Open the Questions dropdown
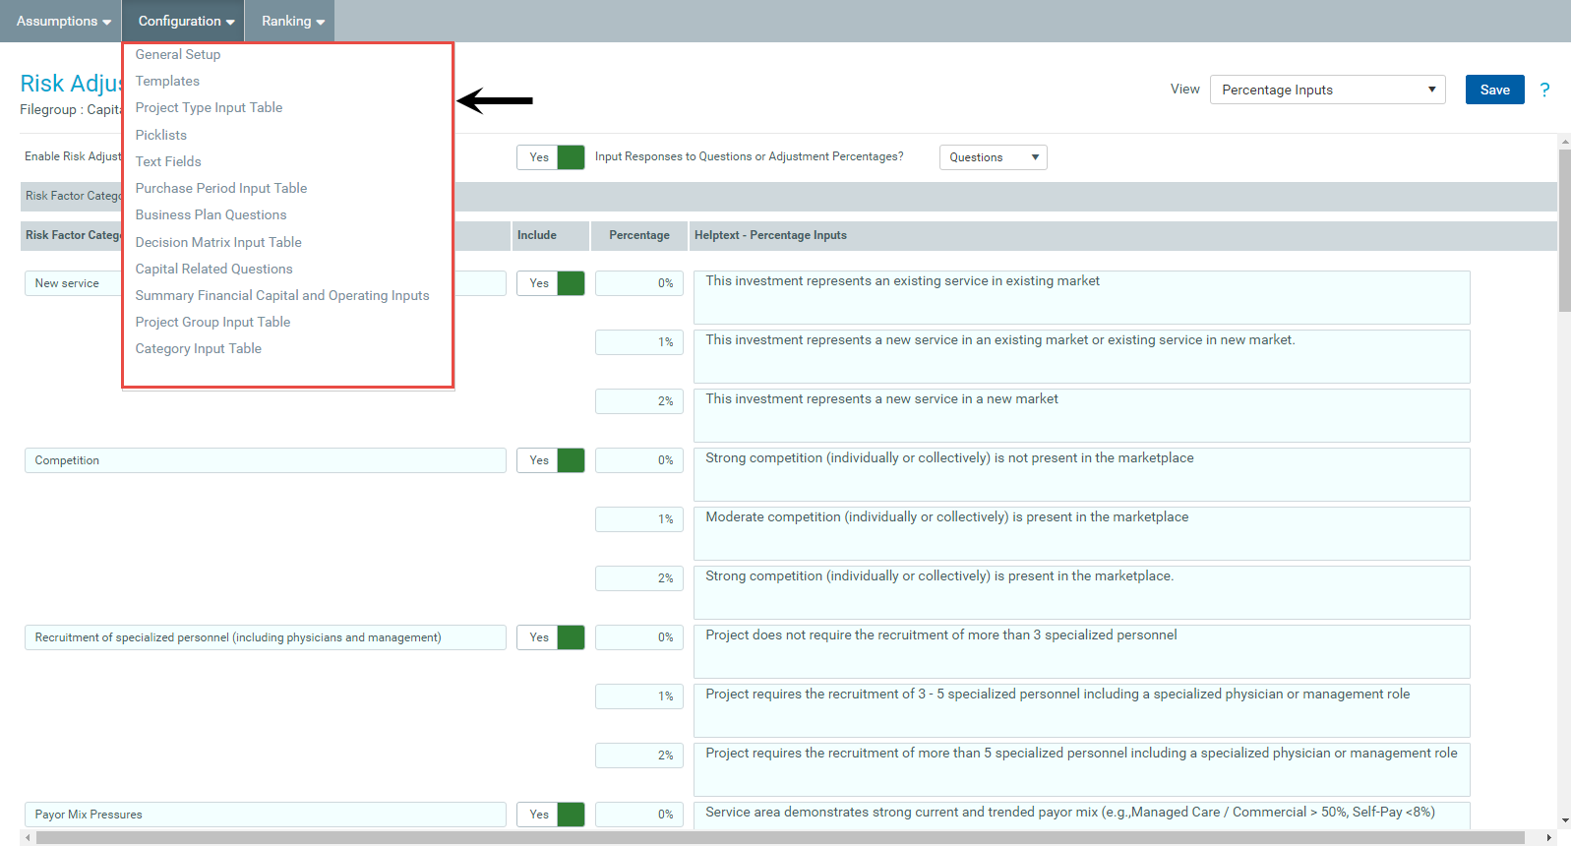This screenshot has width=1571, height=846. point(993,157)
